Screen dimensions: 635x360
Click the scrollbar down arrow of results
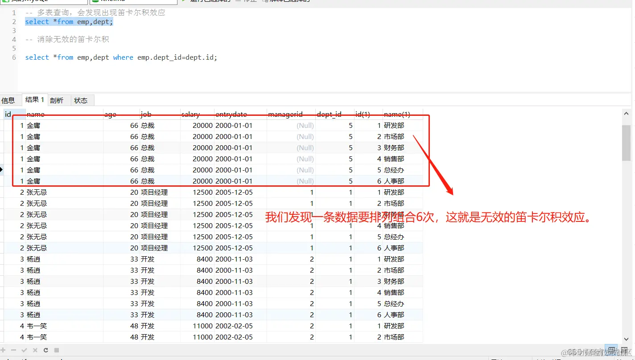(x=626, y=339)
